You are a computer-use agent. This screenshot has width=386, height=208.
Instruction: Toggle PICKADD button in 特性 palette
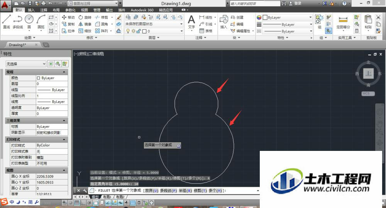(x=51, y=64)
